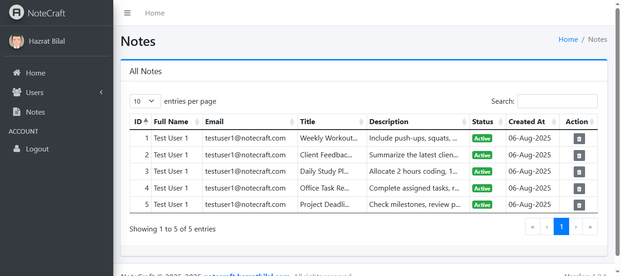
Task: Sort table by ID column
Action: (x=141, y=122)
